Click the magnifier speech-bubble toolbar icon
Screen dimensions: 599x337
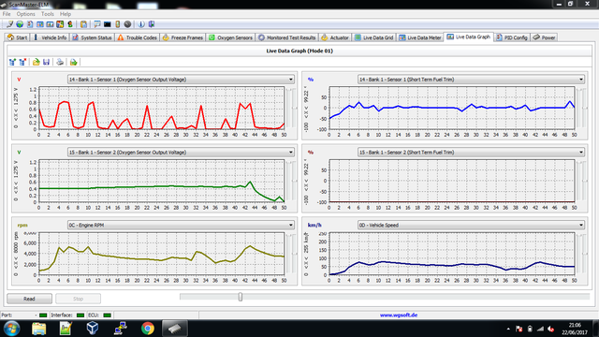coord(97,24)
